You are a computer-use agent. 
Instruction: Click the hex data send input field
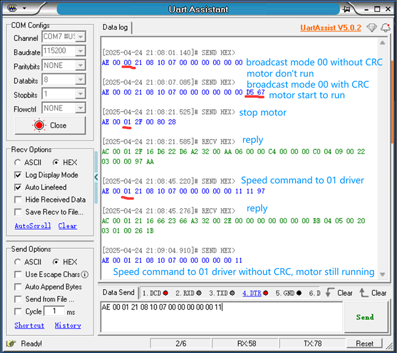click(x=222, y=317)
